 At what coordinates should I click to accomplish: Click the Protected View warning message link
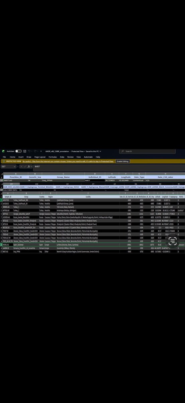68,162
